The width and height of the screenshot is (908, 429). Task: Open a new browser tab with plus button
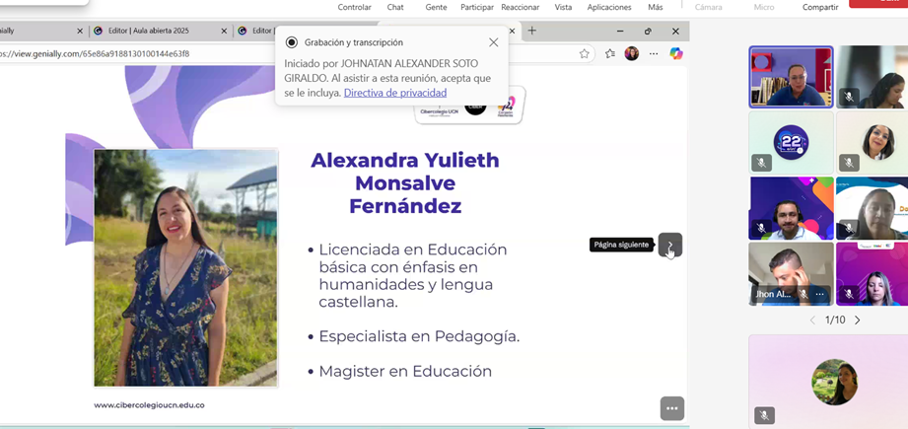pyautogui.click(x=532, y=31)
